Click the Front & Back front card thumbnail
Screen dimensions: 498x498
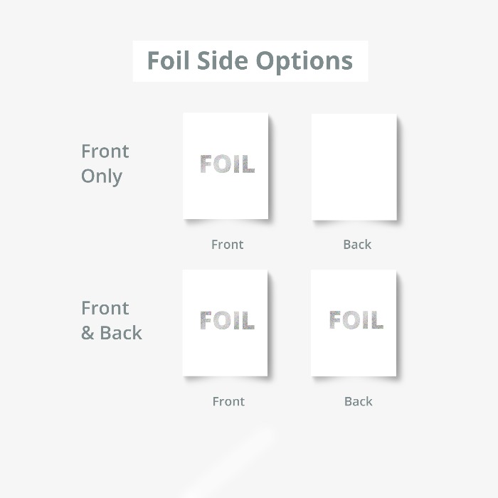point(226,323)
